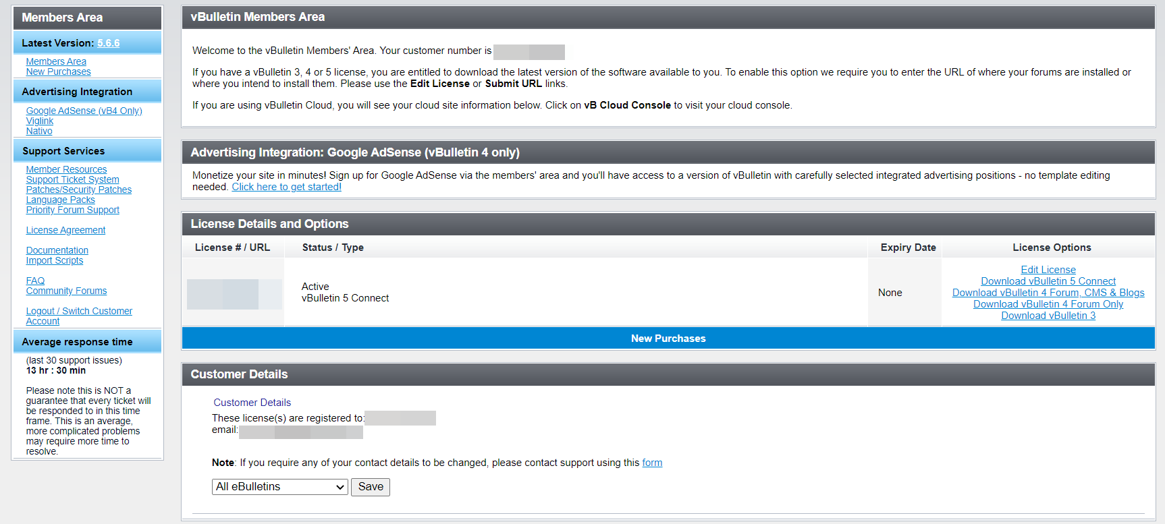Screen dimensions: 1165x524
Task: Open Language Packs link
Action: 60,200
